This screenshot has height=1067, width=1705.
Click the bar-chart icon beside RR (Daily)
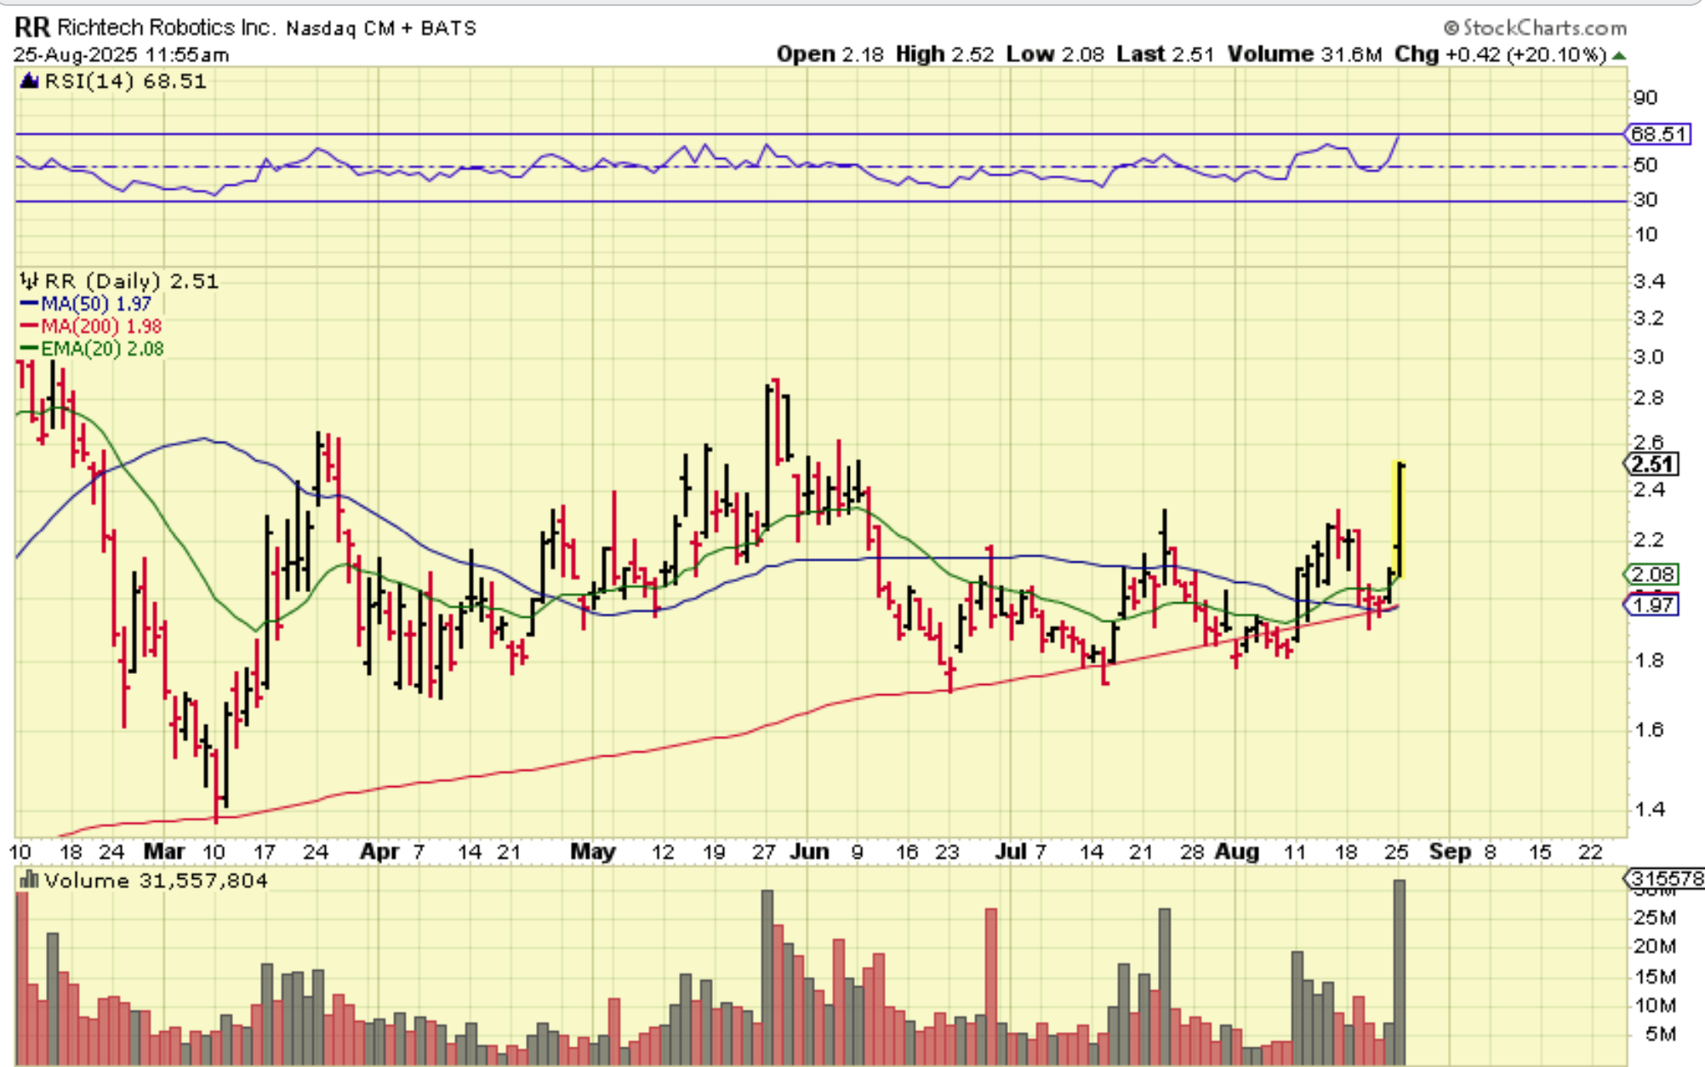coord(30,281)
